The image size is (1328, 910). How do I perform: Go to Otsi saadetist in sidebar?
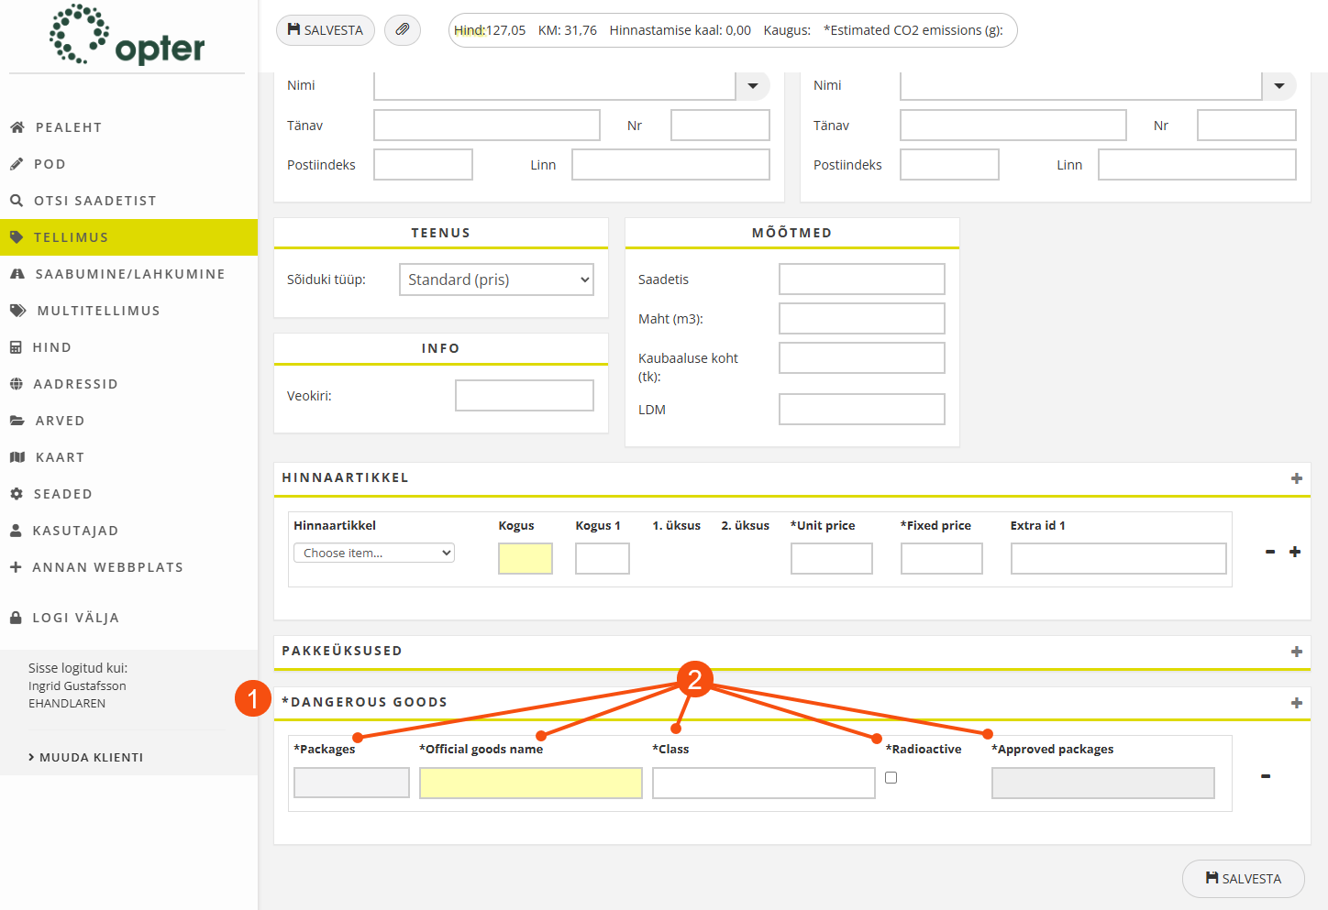pos(94,201)
